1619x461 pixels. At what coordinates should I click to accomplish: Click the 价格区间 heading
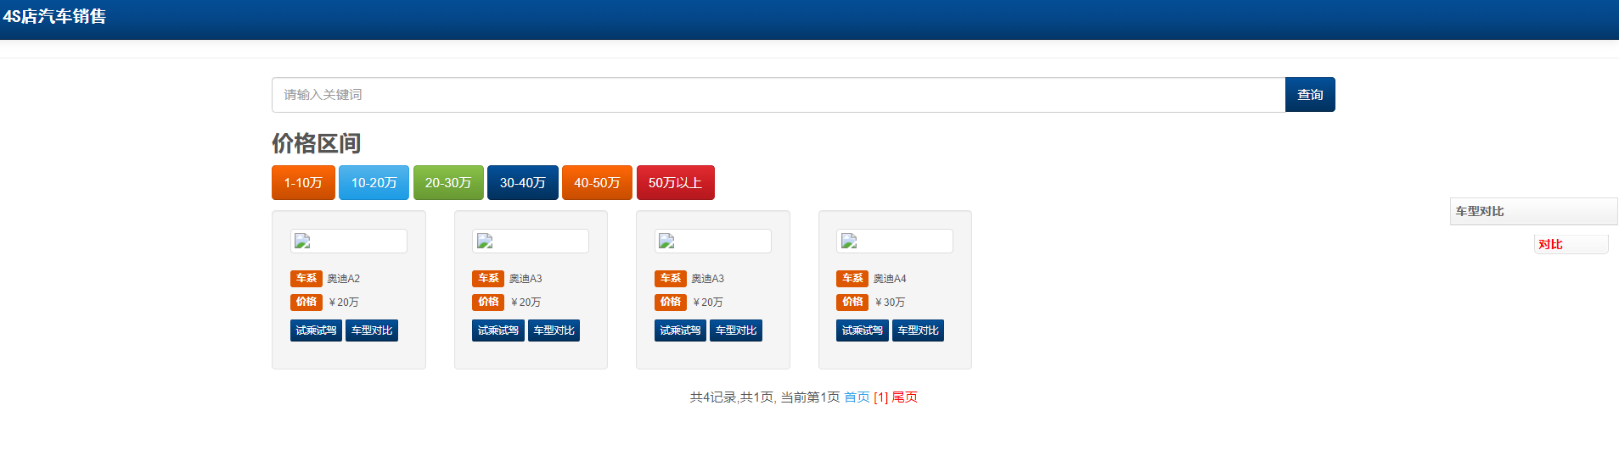pyautogui.click(x=316, y=143)
